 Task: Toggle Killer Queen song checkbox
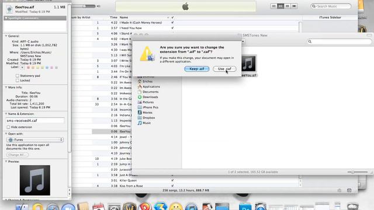coord(172,180)
